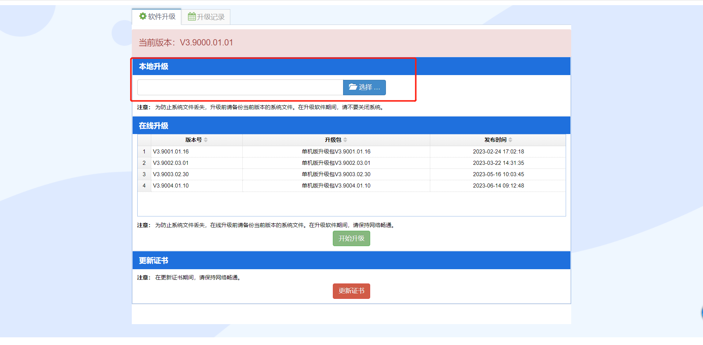This screenshot has width=703, height=345.
Task: Sort table by 版本号 column
Action: (197, 140)
